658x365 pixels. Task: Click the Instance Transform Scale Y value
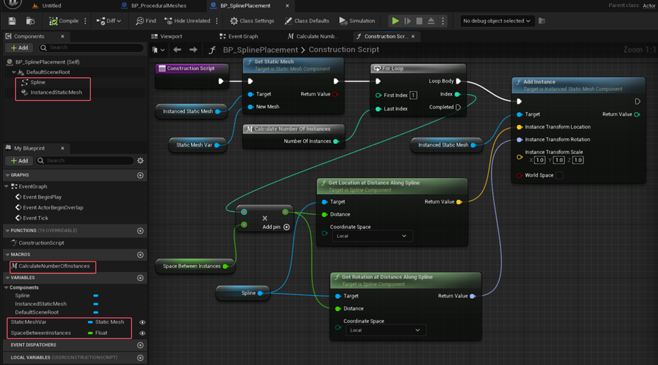[x=558, y=160]
